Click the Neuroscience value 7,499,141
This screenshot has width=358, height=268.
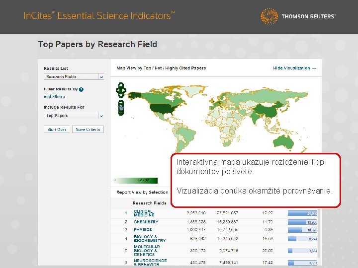pos(229,263)
